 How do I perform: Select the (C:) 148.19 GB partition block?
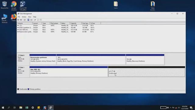(x=91, y=60)
